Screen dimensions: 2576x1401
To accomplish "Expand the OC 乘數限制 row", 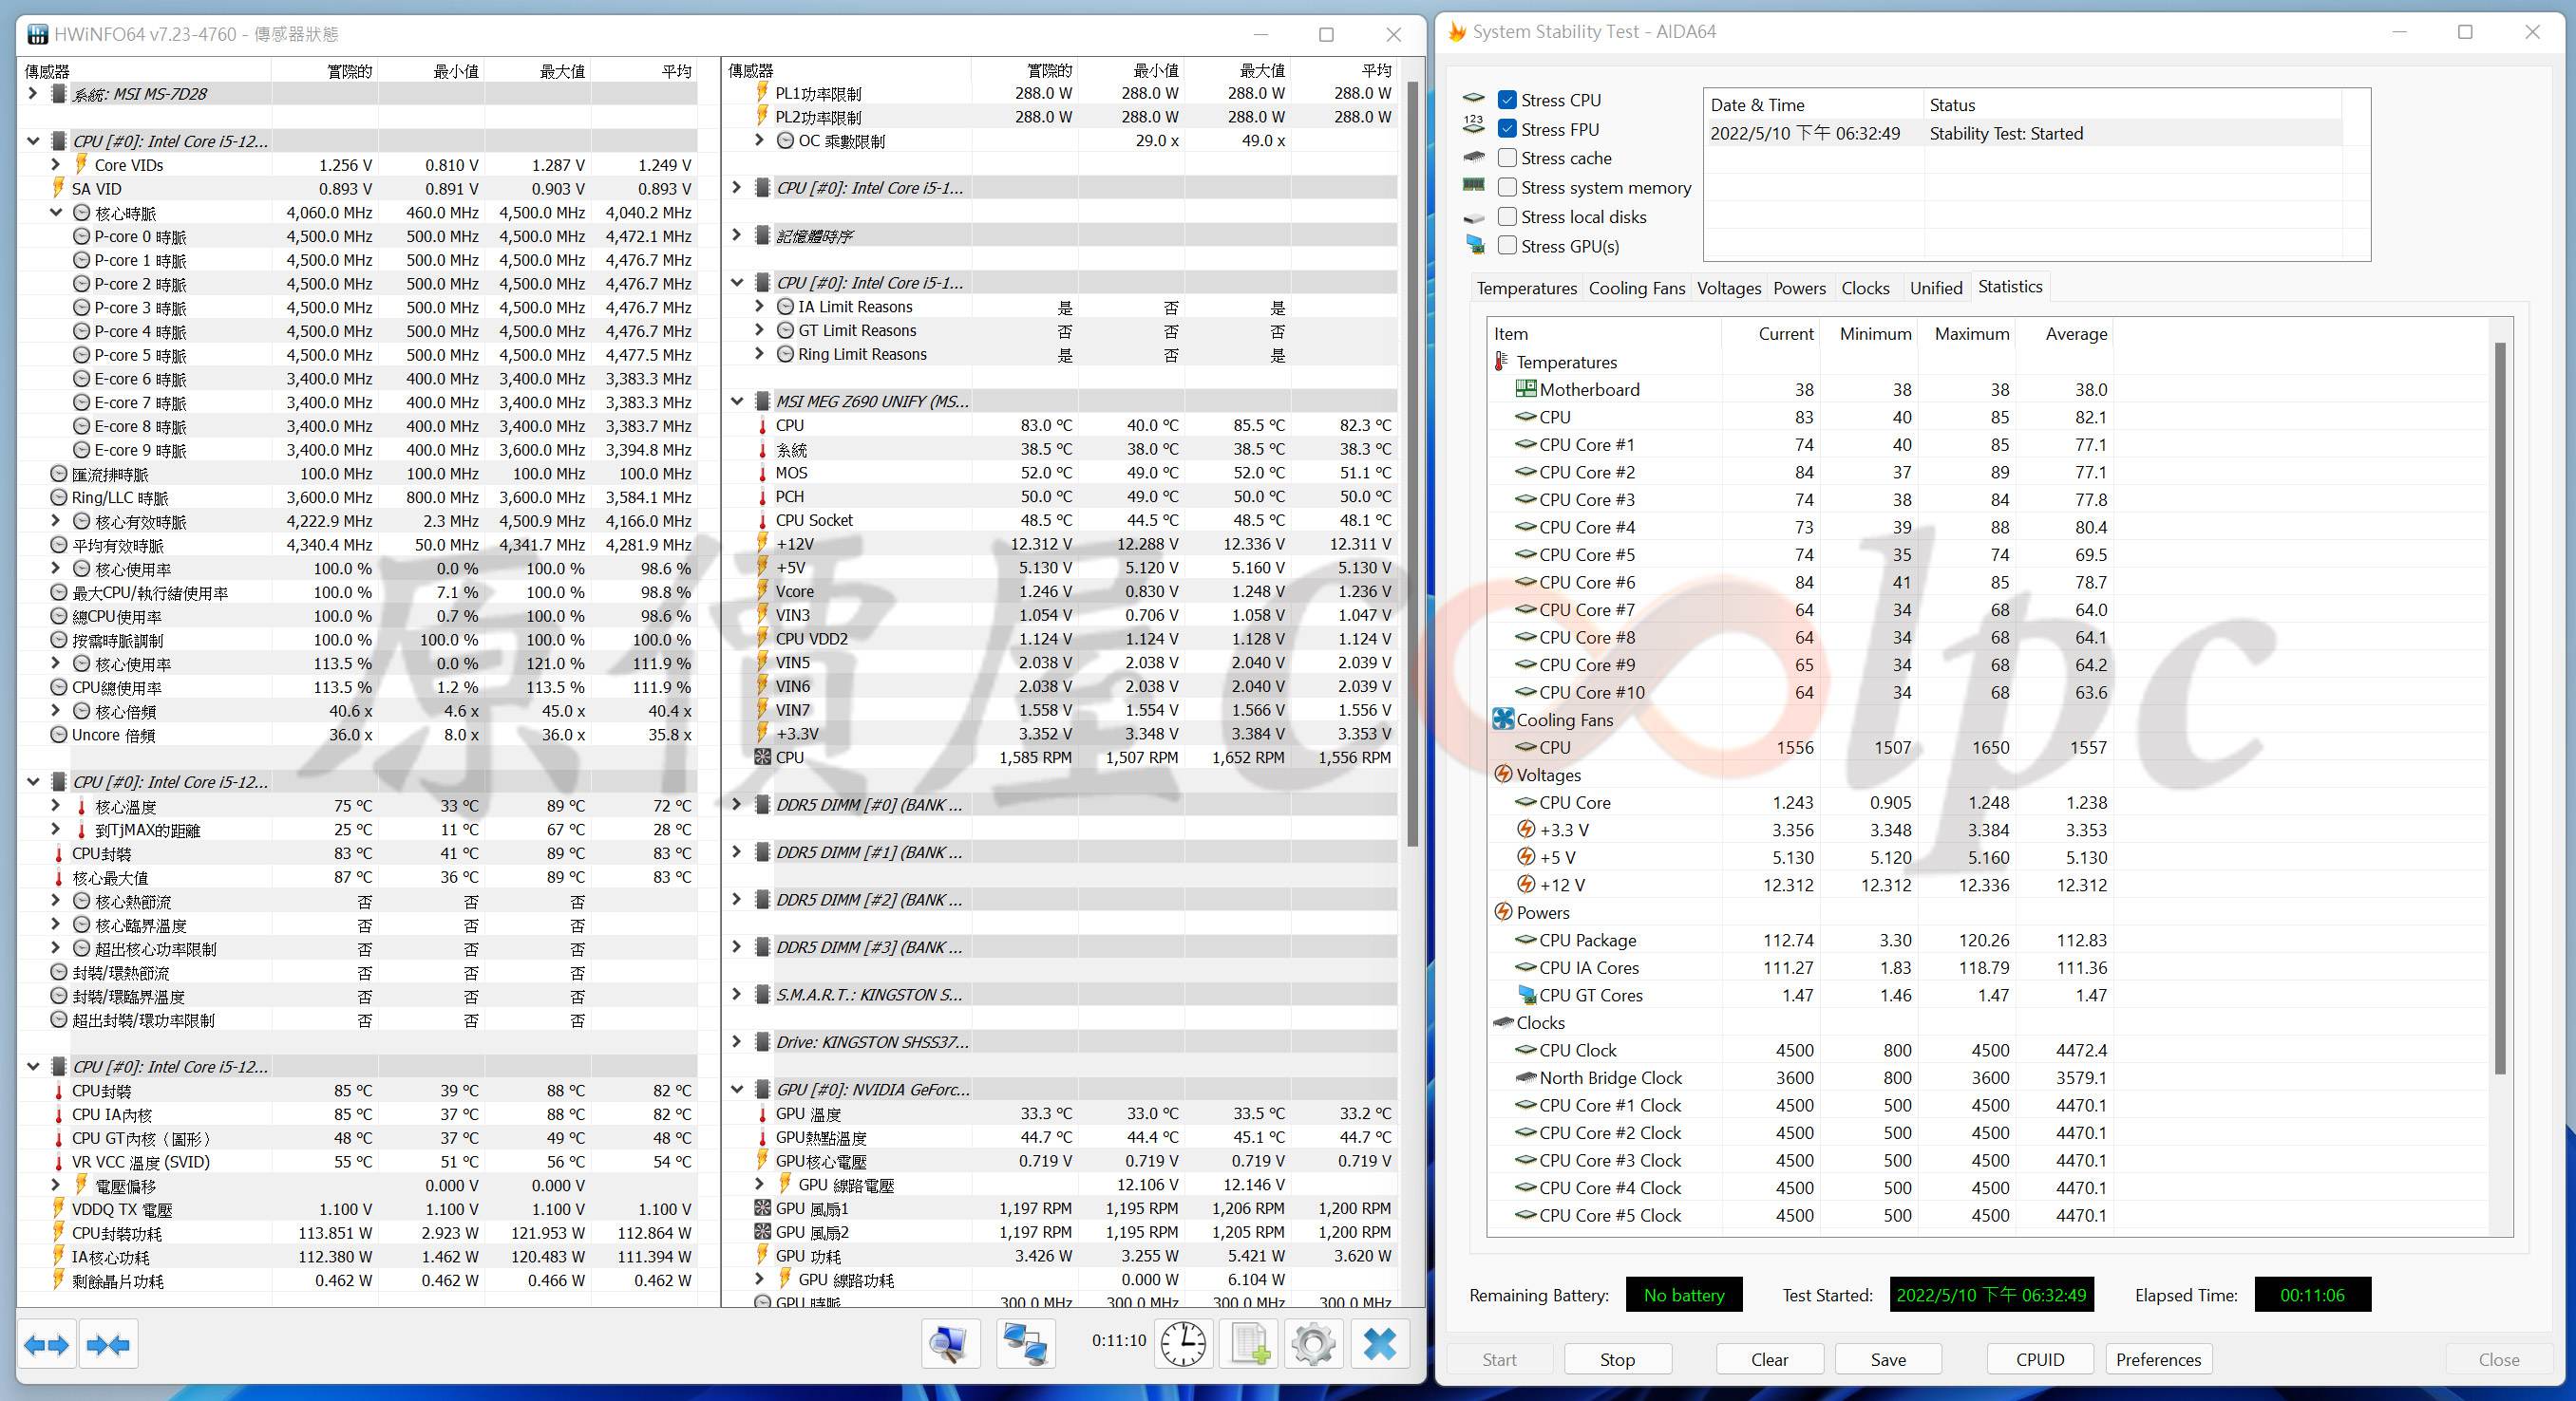I will click(x=760, y=140).
